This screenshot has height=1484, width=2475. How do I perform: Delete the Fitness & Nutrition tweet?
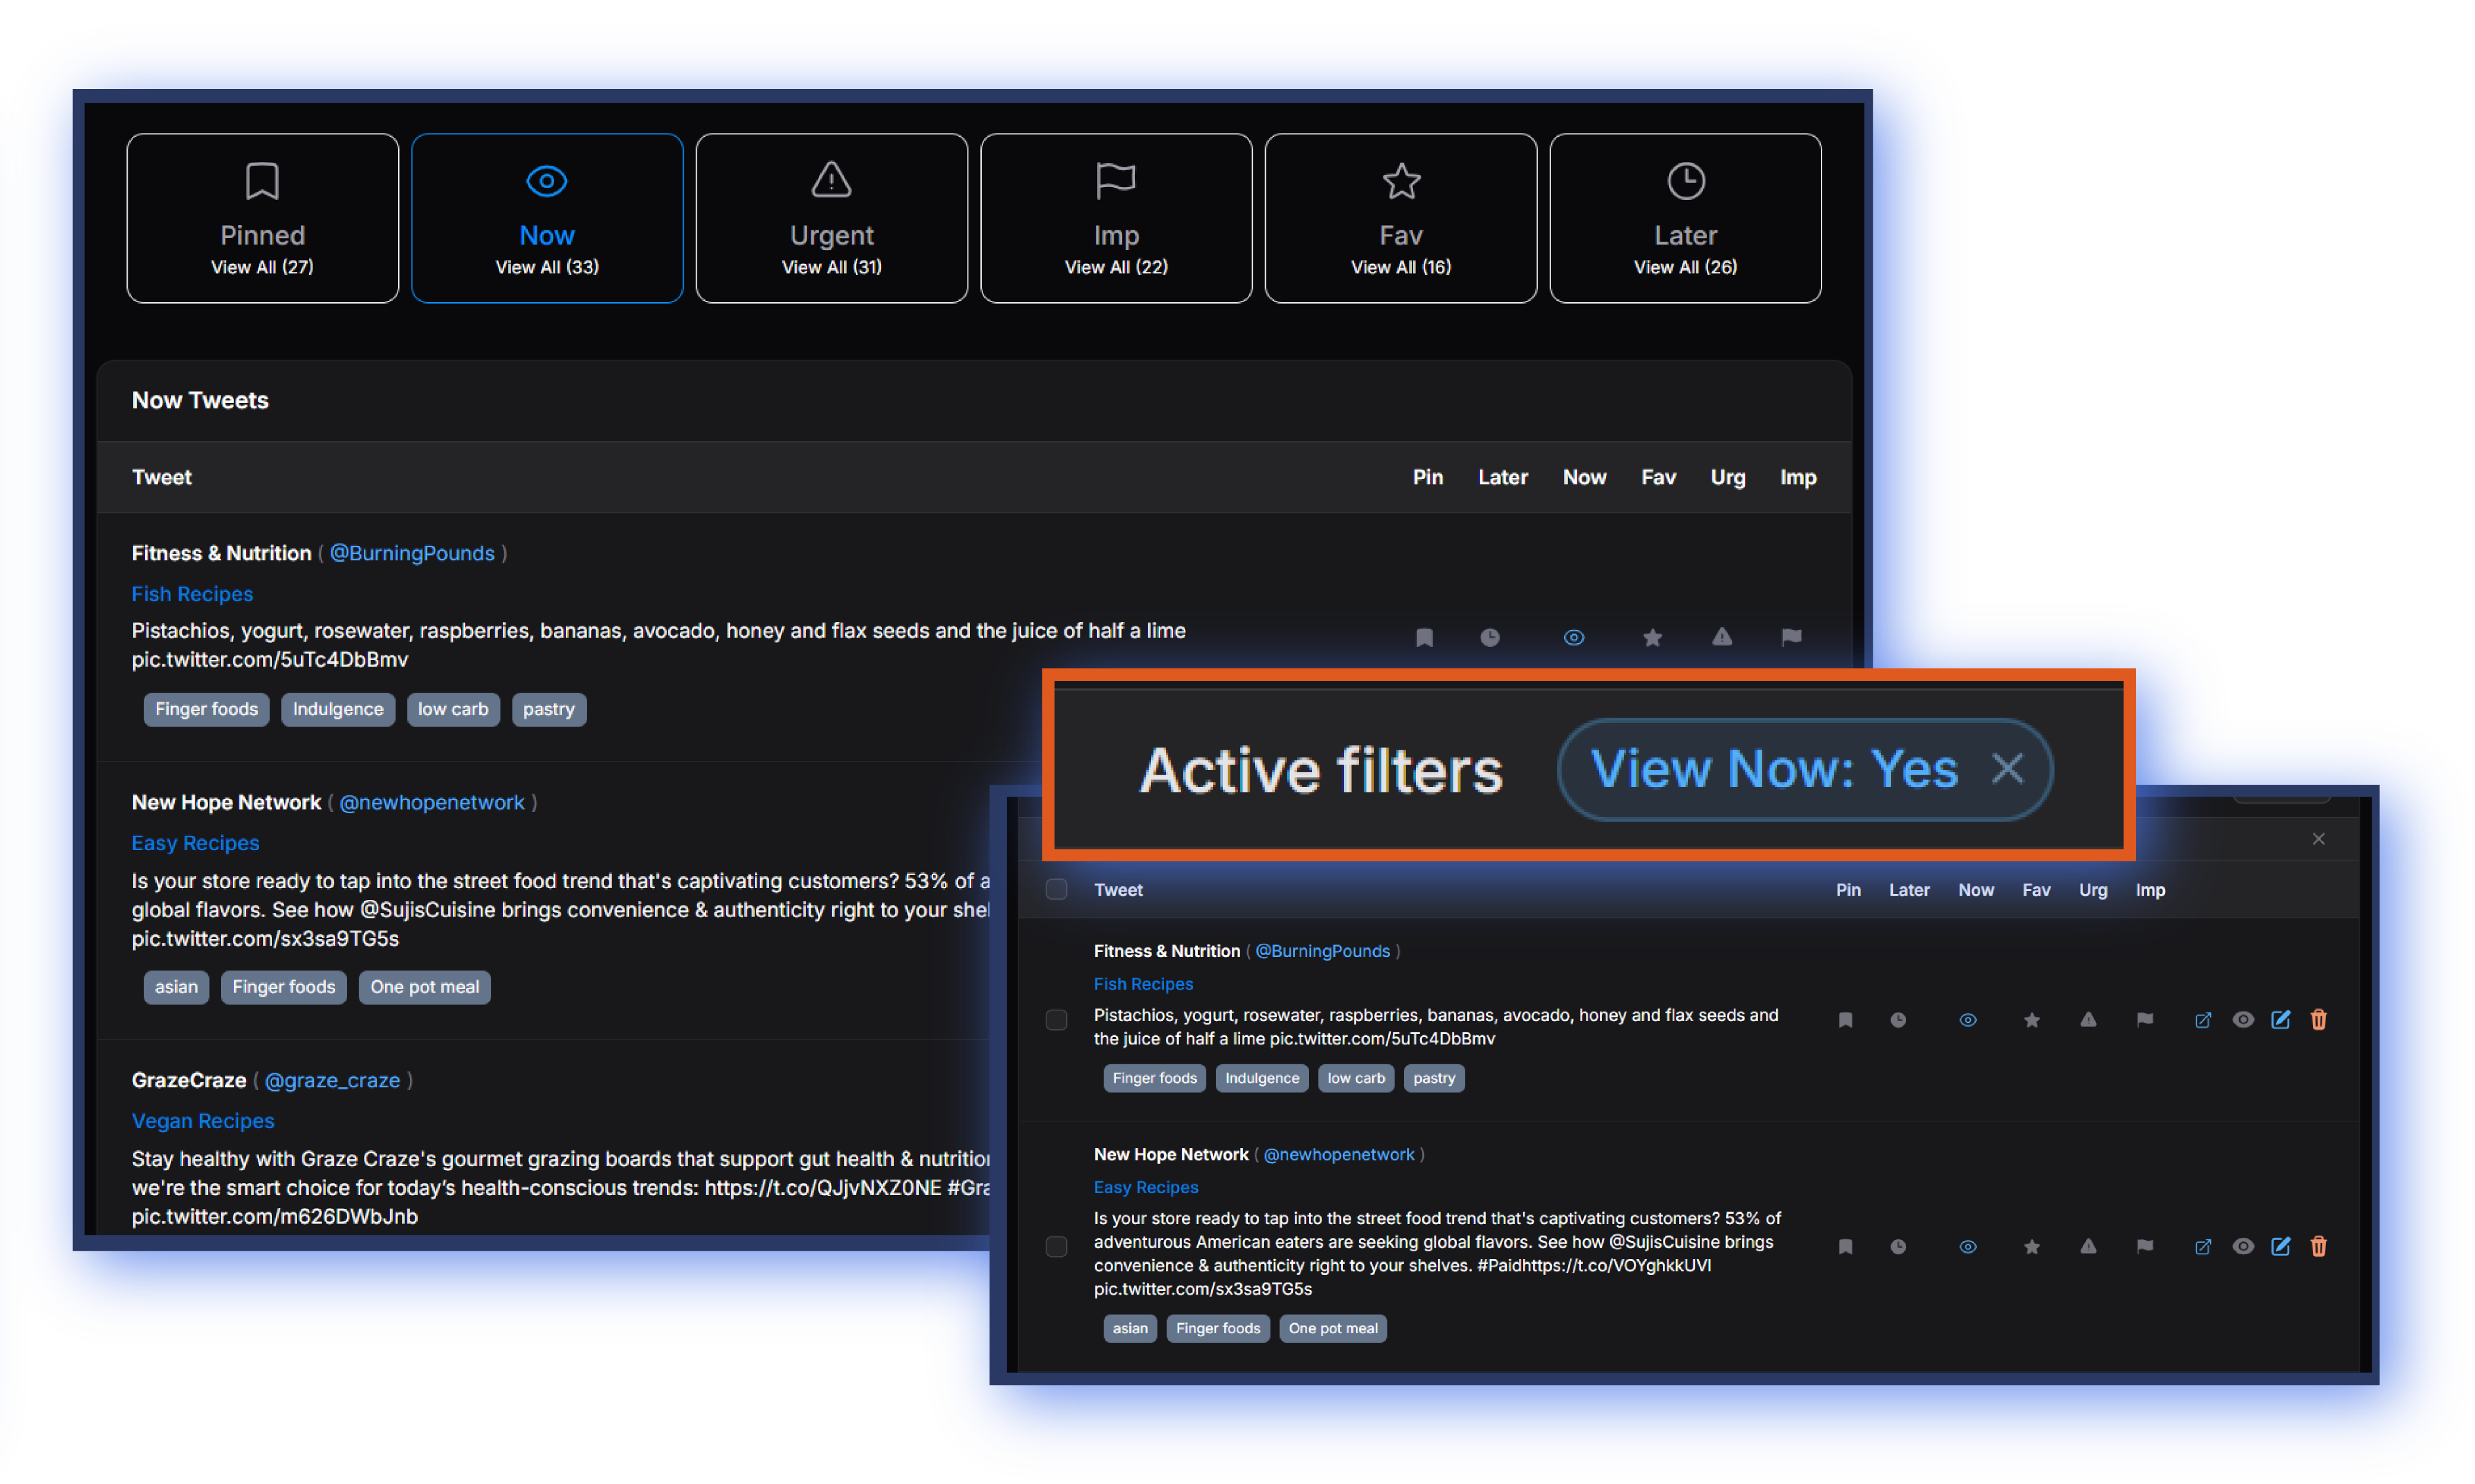2318,1019
